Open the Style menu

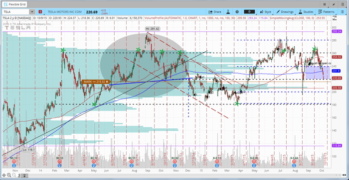(x=266, y=12)
